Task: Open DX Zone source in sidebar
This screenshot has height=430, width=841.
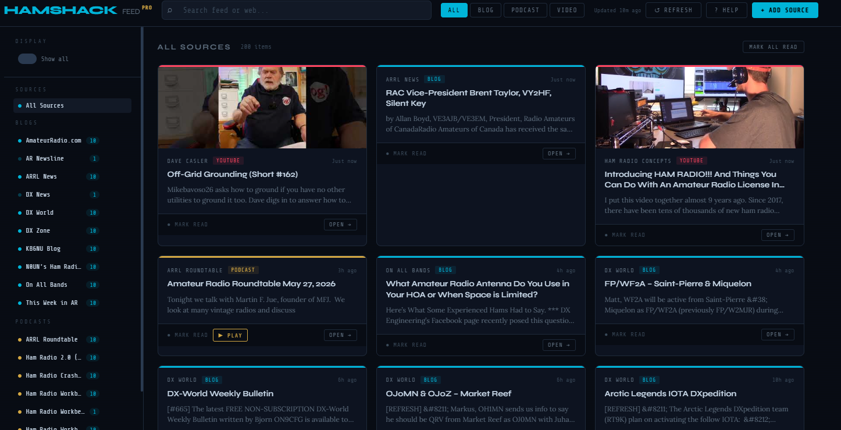Action: (x=59, y=230)
